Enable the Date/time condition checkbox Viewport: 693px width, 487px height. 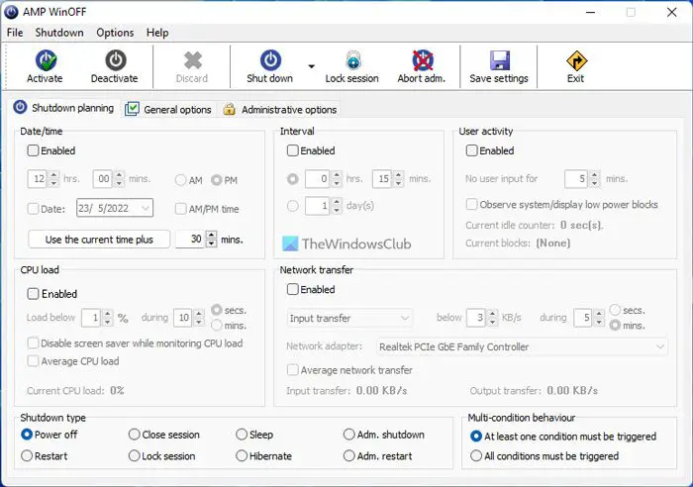(x=33, y=150)
